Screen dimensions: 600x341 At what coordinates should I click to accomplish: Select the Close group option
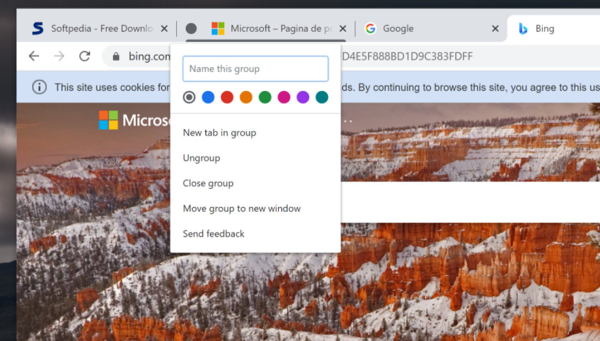(x=255, y=183)
